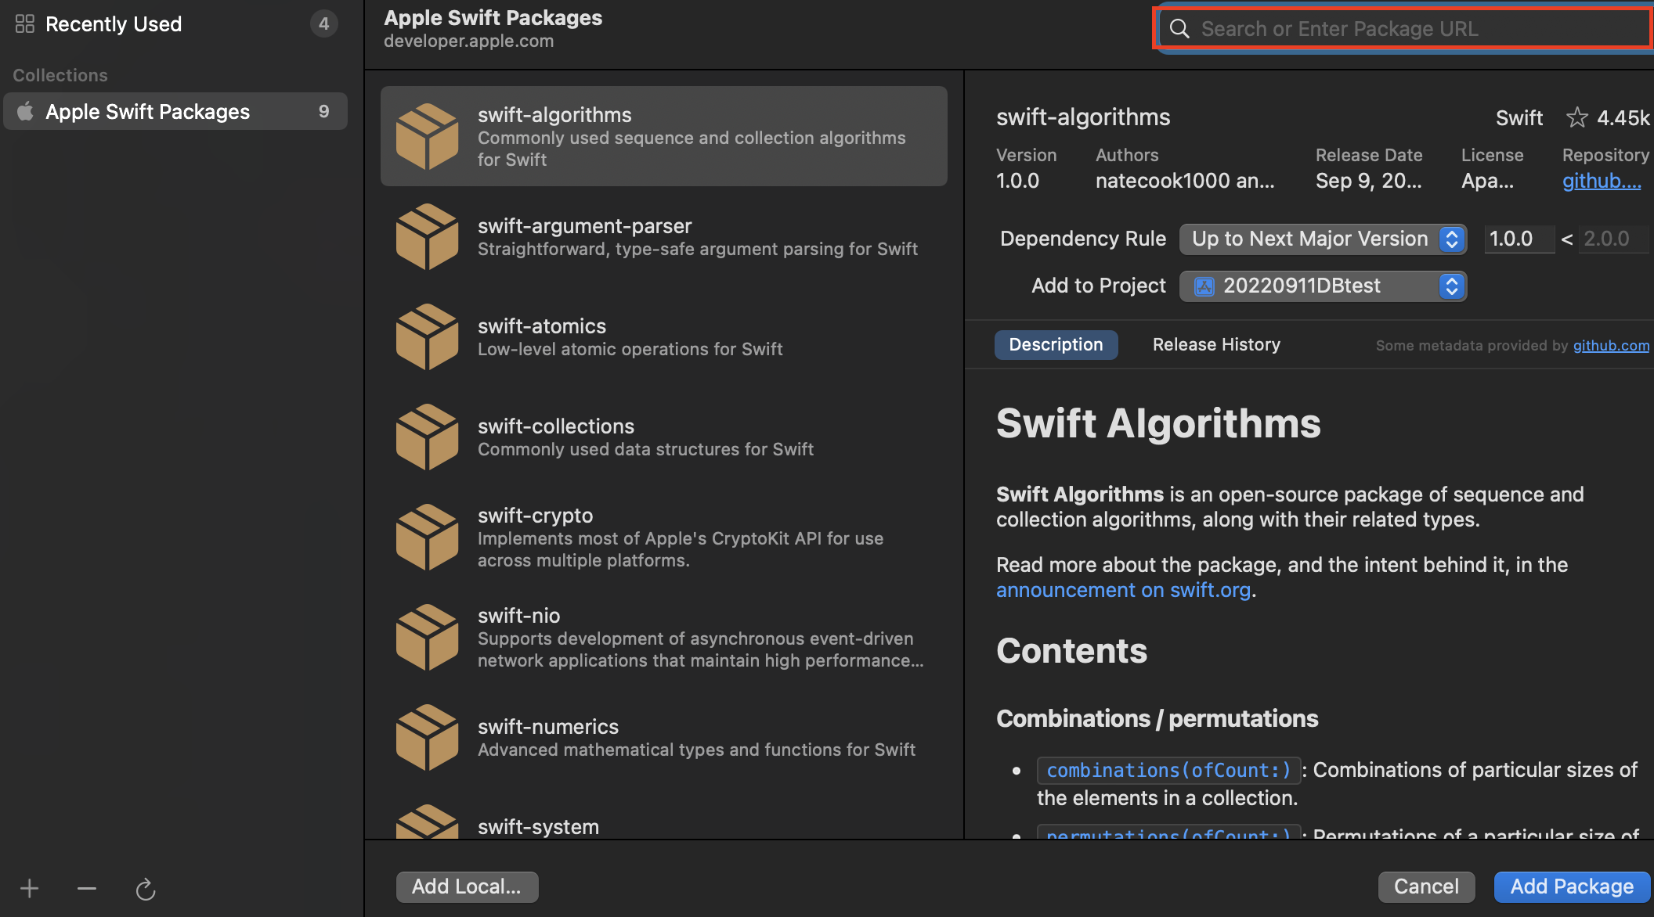Click the Add Local... button
Viewport: 1654px width, 917px height.
(467, 886)
